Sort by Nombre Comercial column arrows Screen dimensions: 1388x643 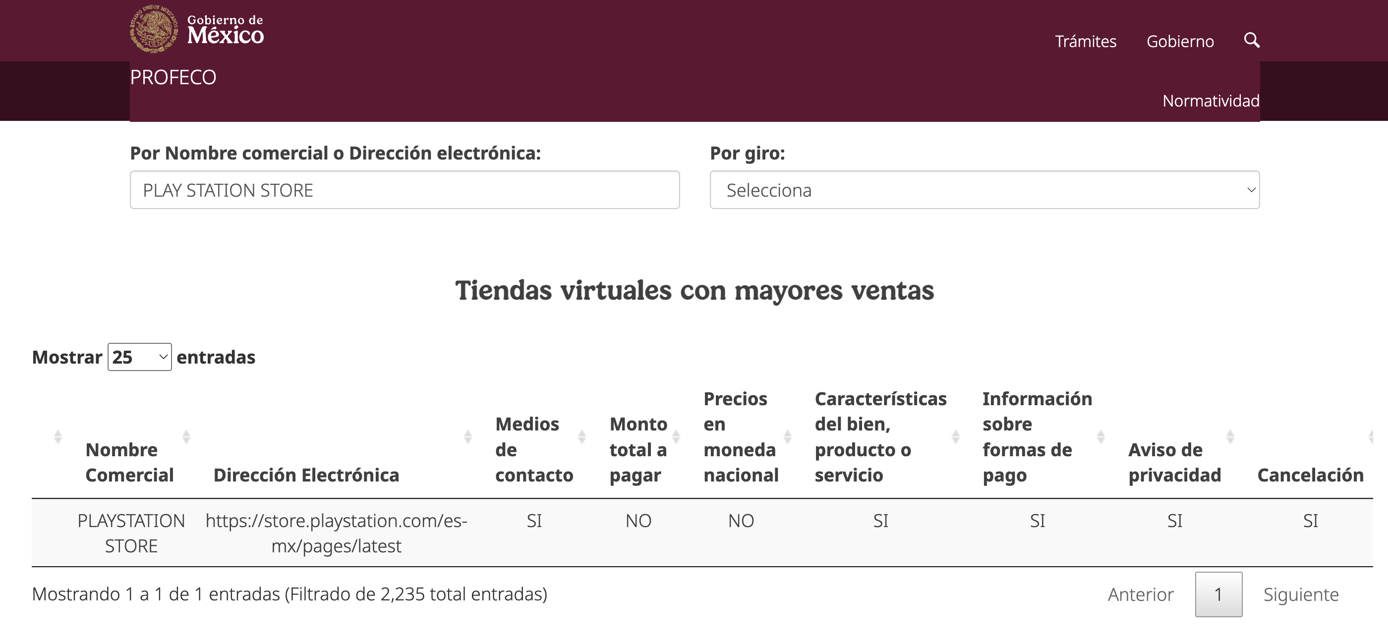click(x=186, y=437)
